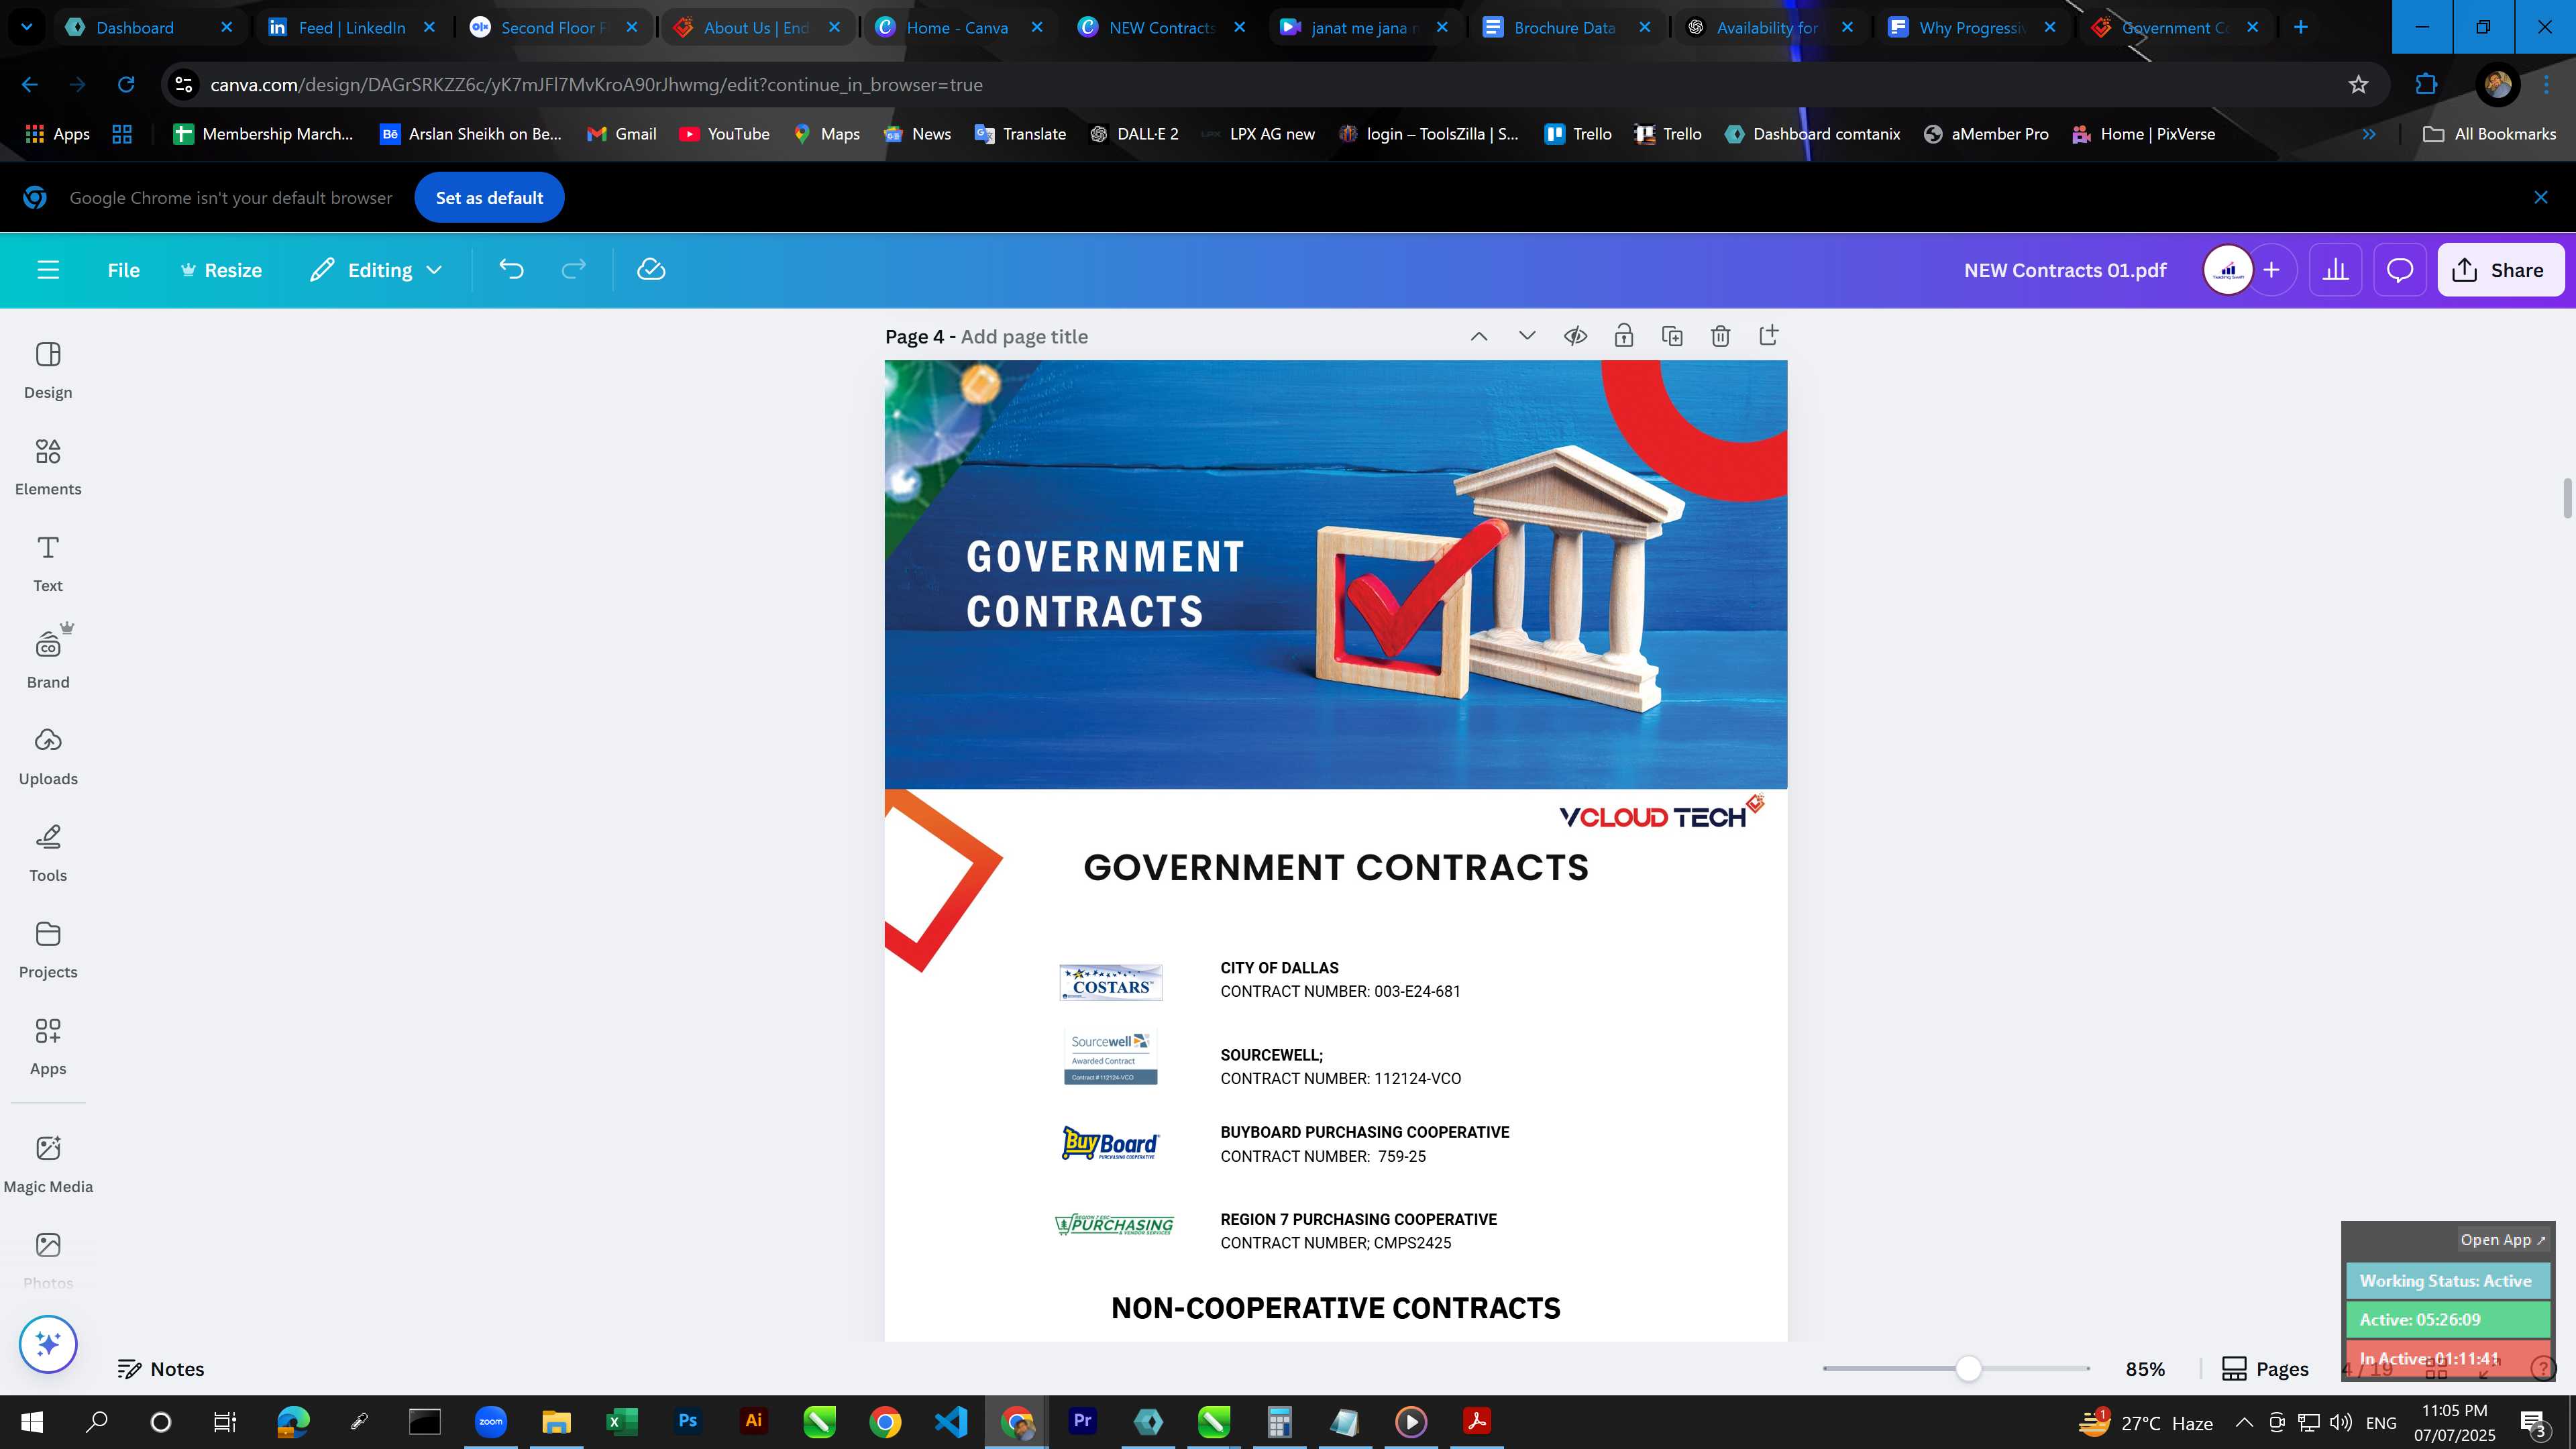The height and width of the screenshot is (1449, 2576).
Task: Move Page 4 up
Action: (1479, 336)
